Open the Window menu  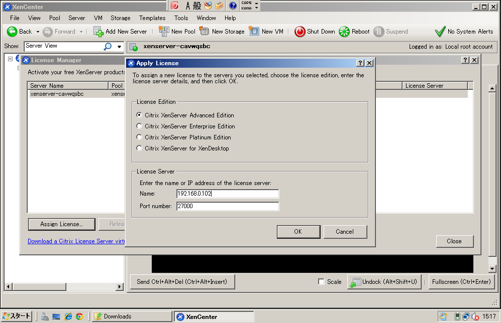coord(206,18)
